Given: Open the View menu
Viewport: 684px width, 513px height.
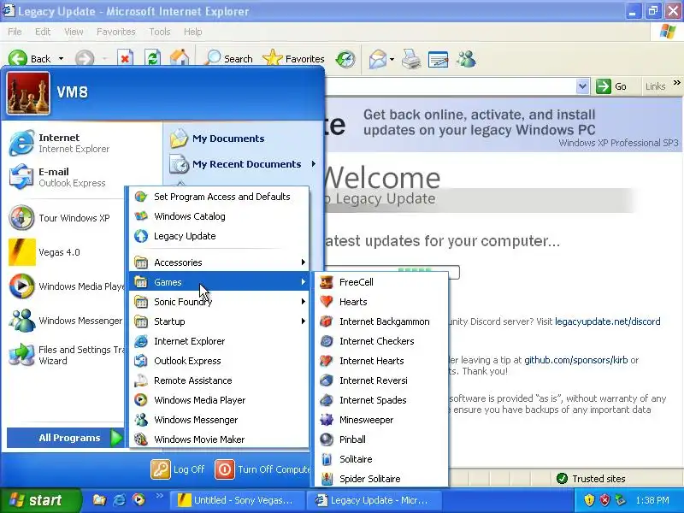Looking at the screenshot, I should coord(74,32).
